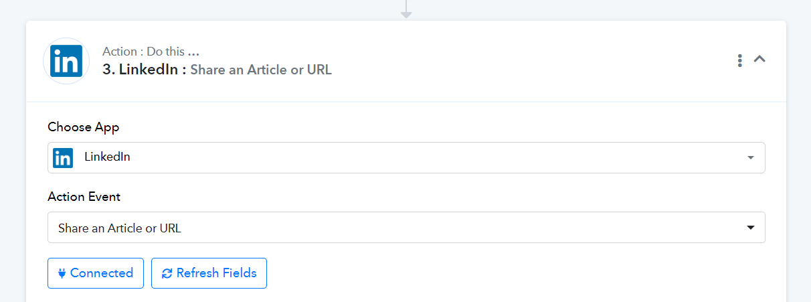Select the Action Event field showing Share an Article or URL
The image size is (811, 302).
(x=406, y=228)
